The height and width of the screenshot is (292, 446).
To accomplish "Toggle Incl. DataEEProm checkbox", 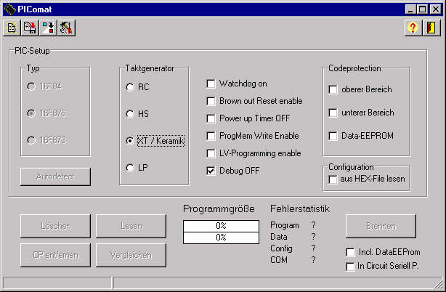I will point(350,252).
